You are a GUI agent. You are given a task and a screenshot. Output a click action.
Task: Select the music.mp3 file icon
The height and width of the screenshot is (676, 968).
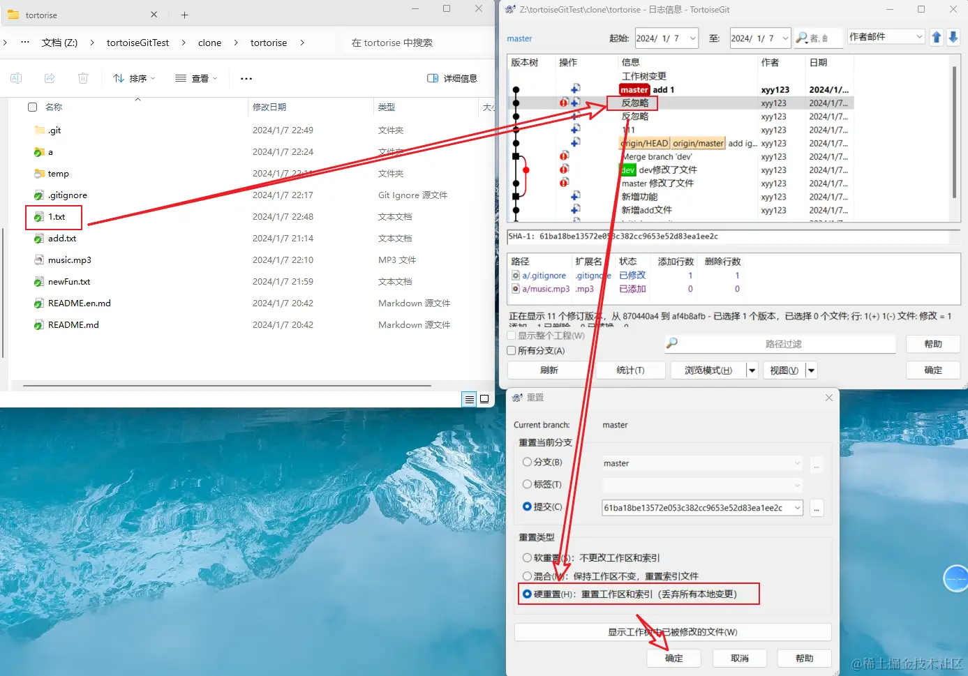[x=40, y=260]
